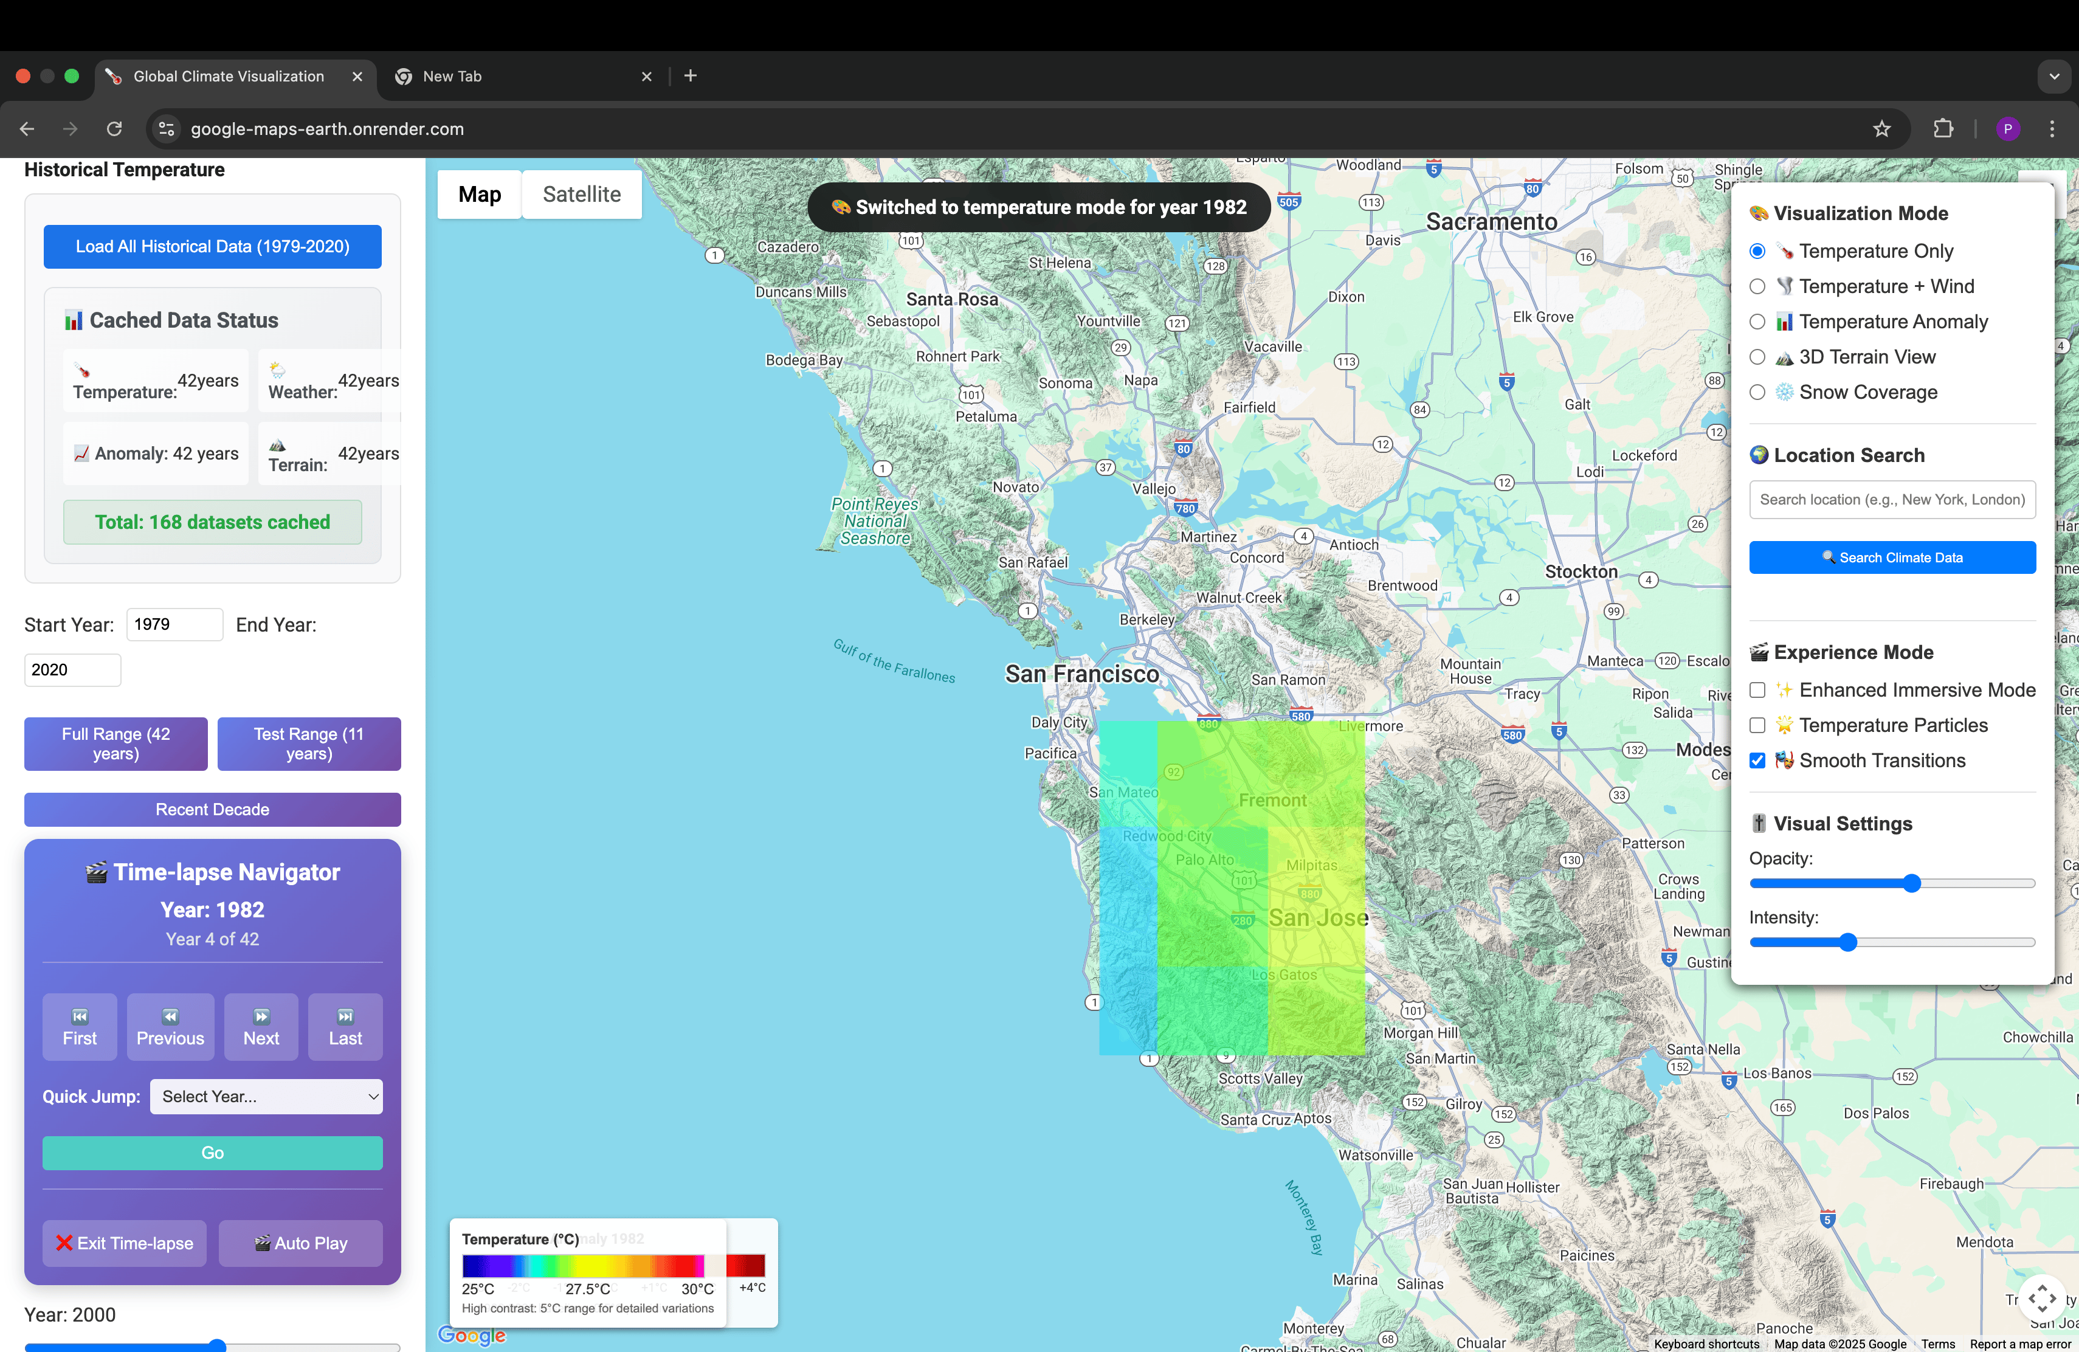This screenshot has height=1352, width=2079.
Task: Bookmark this page with star icon
Action: click(1881, 129)
